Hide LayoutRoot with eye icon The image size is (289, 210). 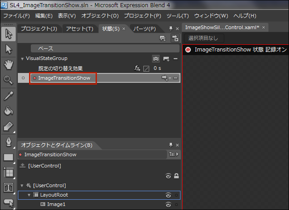point(168,195)
